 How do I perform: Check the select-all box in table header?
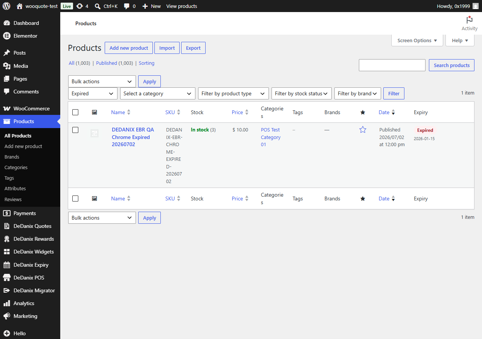tap(75, 112)
